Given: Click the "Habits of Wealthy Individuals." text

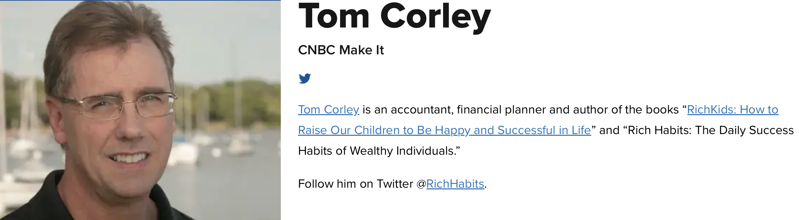Looking at the screenshot, I should tap(379, 151).
